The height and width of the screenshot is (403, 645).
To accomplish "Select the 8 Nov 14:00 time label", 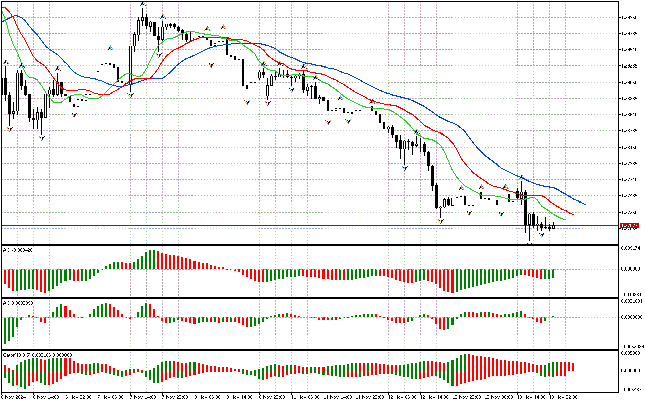I will pyautogui.click(x=239, y=397).
